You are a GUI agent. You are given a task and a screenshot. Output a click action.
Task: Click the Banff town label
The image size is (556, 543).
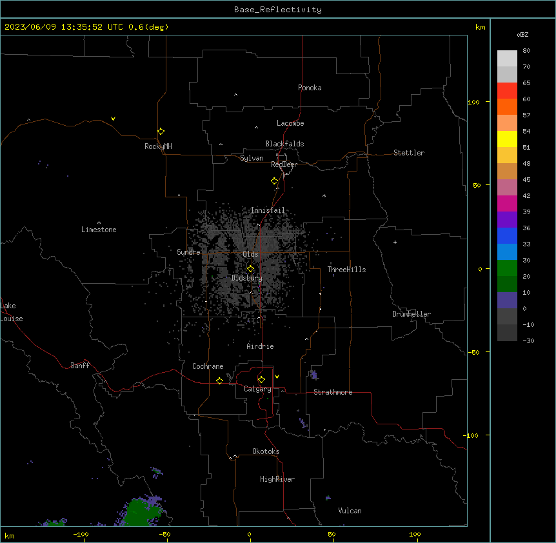[80, 366]
